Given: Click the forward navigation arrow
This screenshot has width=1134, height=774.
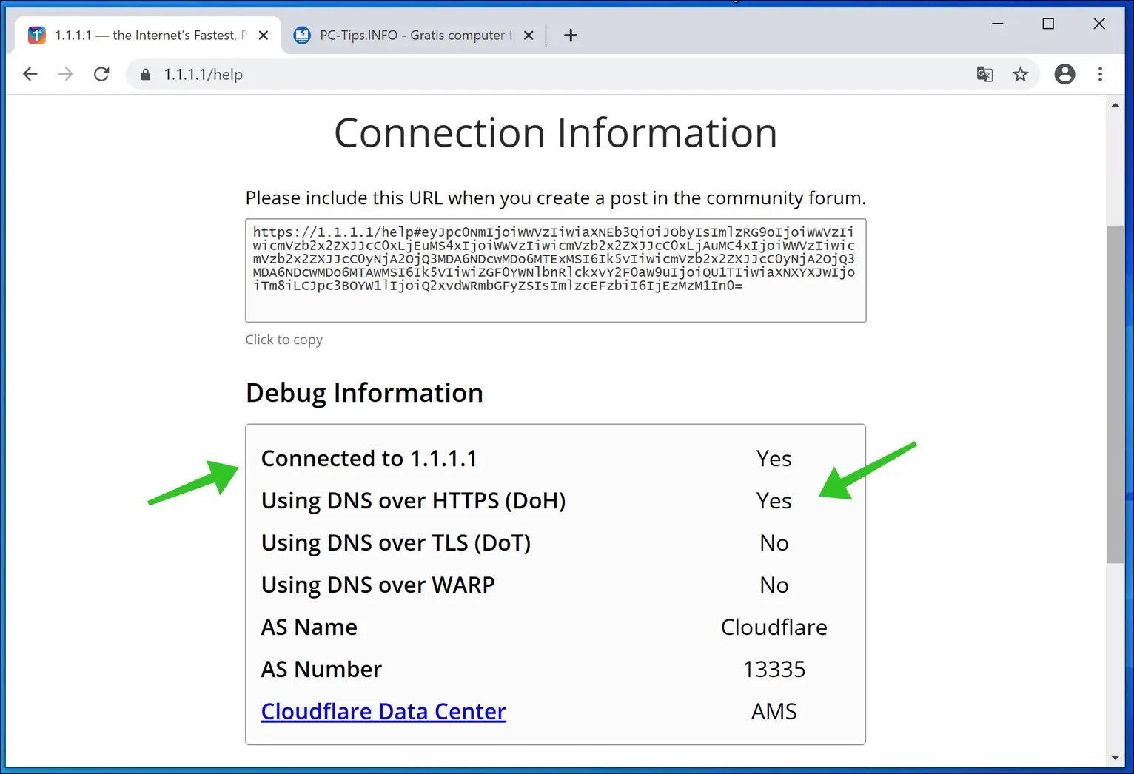Looking at the screenshot, I should click(x=66, y=74).
